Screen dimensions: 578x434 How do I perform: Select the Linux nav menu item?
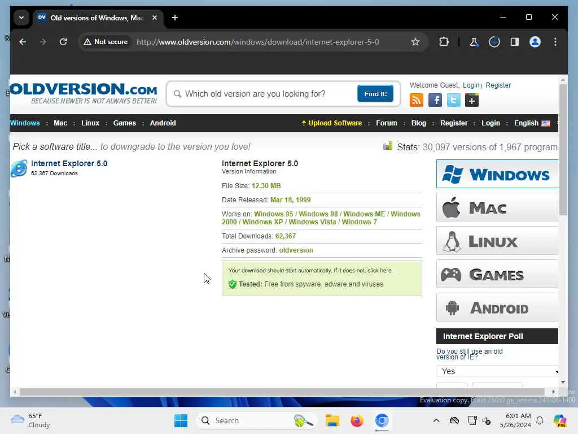90,123
